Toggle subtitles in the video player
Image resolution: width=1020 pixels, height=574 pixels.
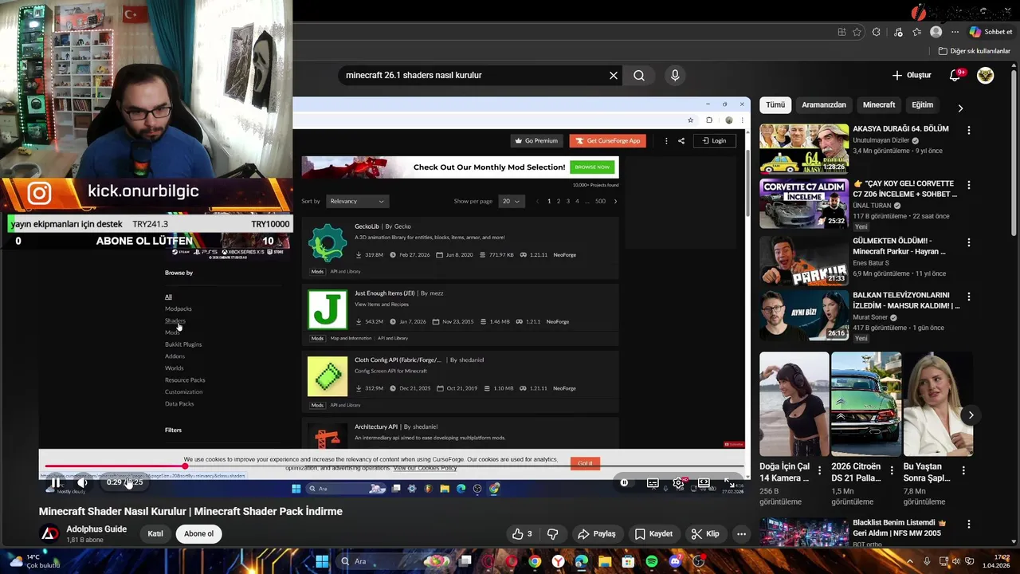point(653,482)
